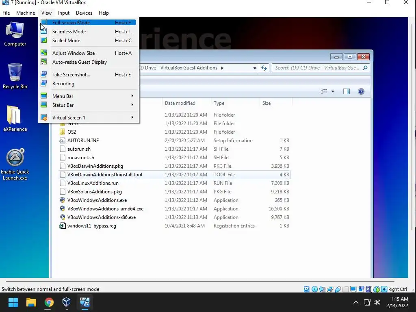The width and height of the screenshot is (416, 312).
Task: Open the Help menu
Action: 104,13
